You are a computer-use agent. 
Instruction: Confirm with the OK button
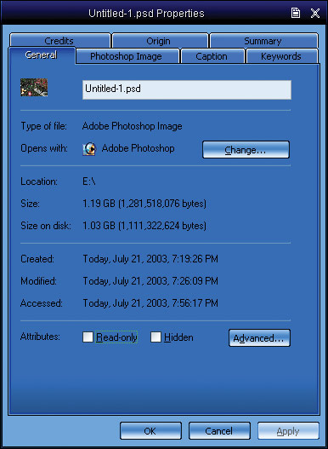coord(150,430)
